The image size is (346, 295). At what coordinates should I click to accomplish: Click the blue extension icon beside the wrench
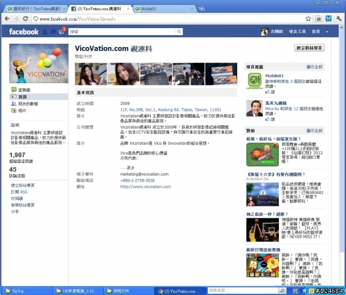coord(328,19)
